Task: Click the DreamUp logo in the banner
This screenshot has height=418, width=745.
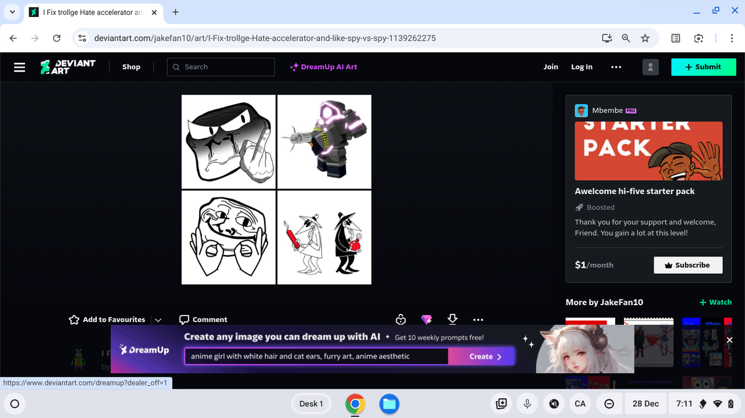Action: point(144,349)
